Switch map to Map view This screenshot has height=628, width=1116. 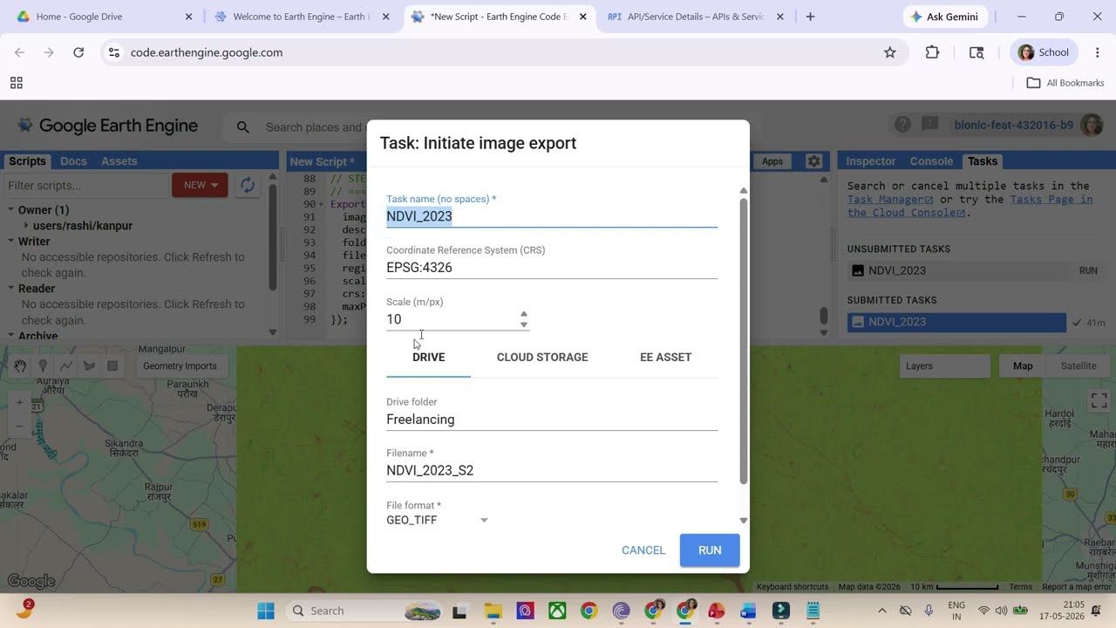(x=1023, y=366)
